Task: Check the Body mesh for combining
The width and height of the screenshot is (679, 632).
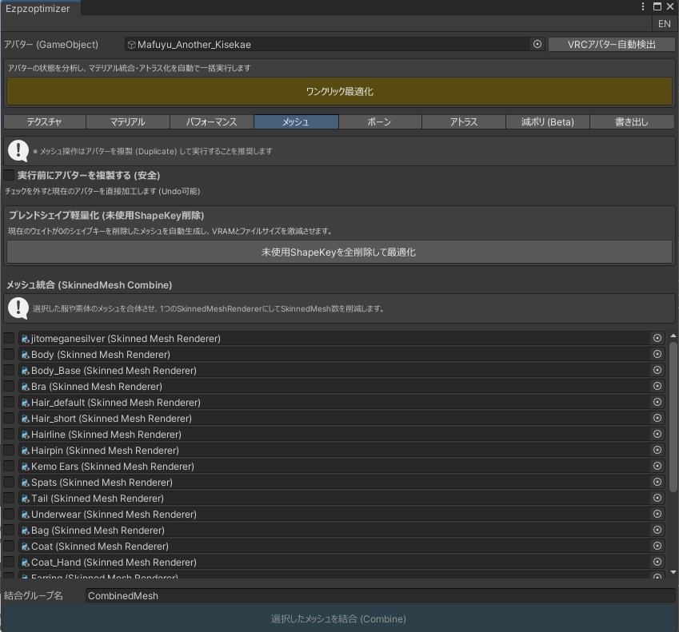Action: (x=8, y=354)
